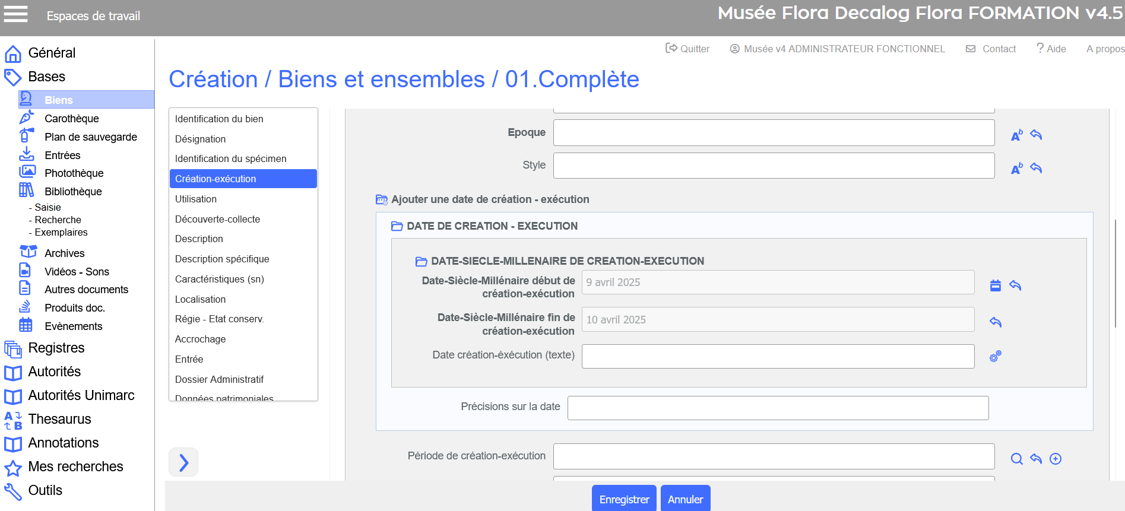Expand the section list chevron button
This screenshot has width=1125, height=511.
pos(183,462)
